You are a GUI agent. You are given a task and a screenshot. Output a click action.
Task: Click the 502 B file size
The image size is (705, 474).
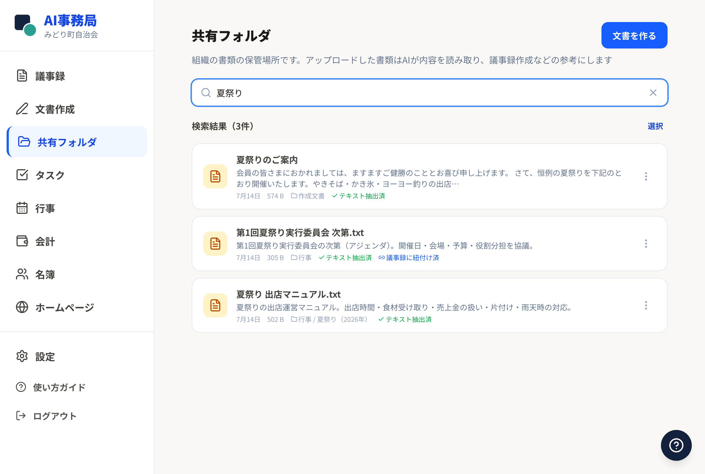[x=275, y=319]
